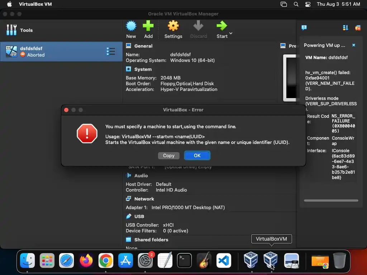Click the Audio section header

(141, 175)
